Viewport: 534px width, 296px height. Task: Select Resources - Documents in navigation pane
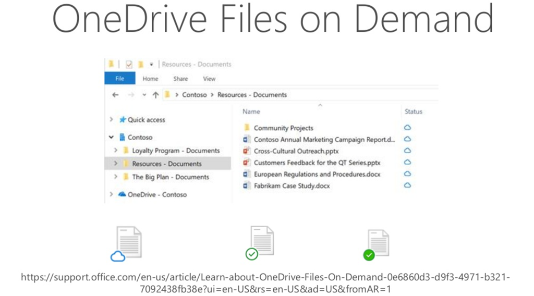pos(167,164)
